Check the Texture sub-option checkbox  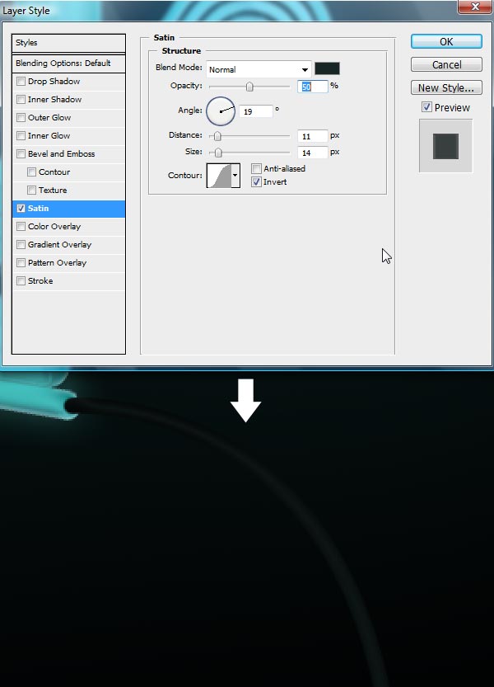[x=31, y=191]
